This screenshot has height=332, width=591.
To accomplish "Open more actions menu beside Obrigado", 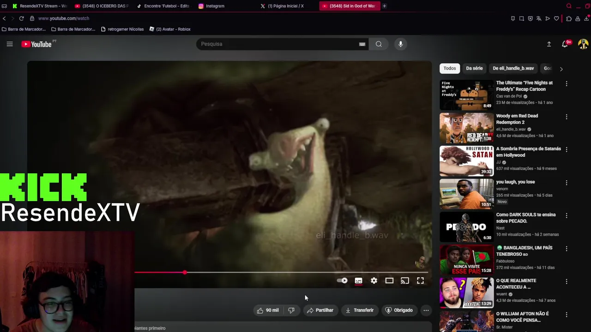I will (426, 310).
